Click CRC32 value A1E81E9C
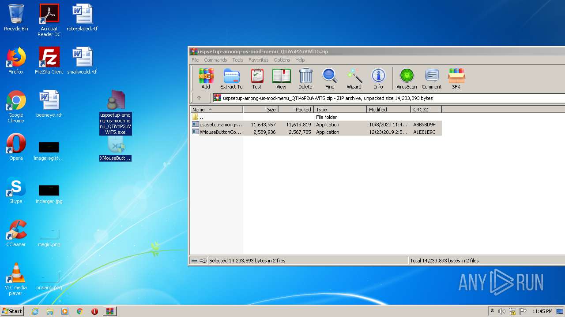 (424, 132)
